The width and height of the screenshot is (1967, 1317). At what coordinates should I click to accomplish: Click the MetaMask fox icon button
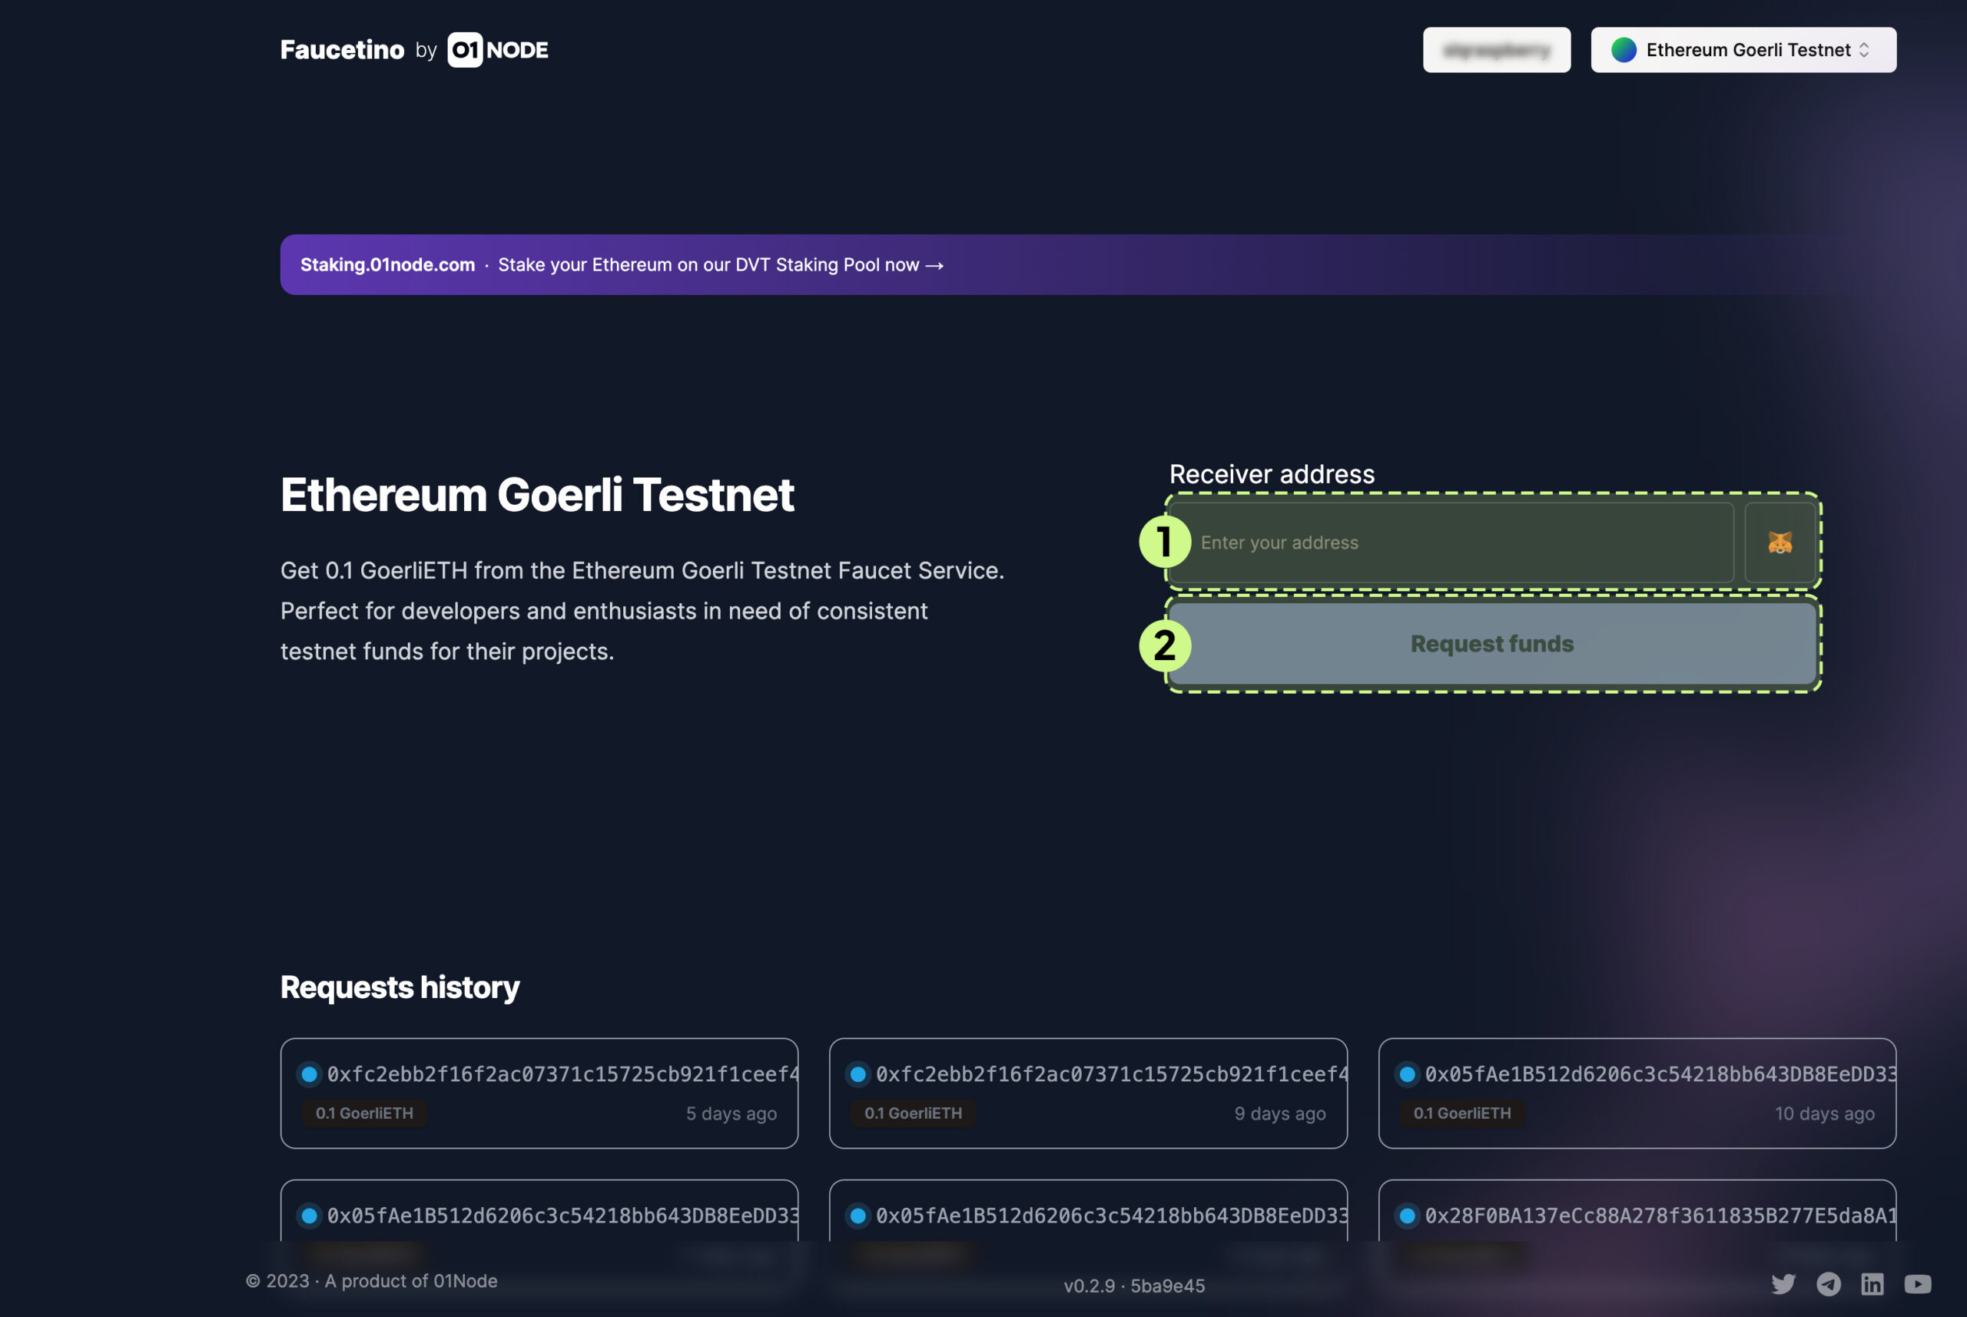(x=1780, y=542)
